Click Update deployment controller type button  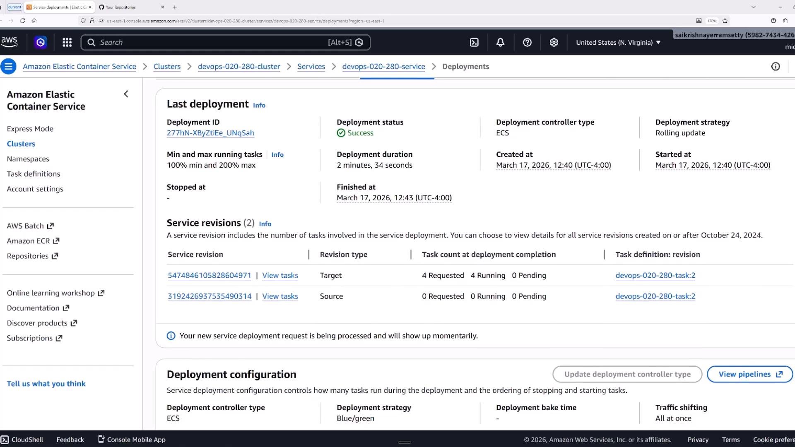click(627, 374)
